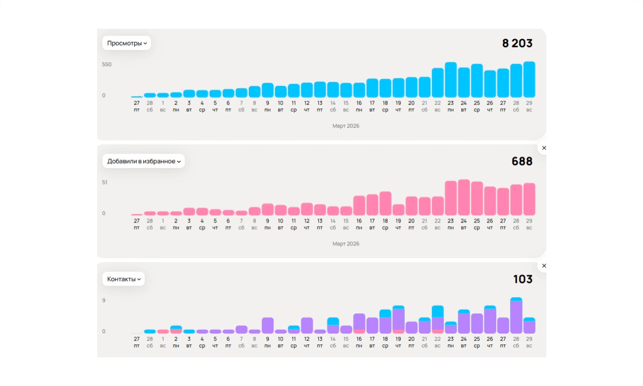Select the 28 сб tallest contacts bar
This screenshot has height=386, width=643.
(x=516, y=316)
